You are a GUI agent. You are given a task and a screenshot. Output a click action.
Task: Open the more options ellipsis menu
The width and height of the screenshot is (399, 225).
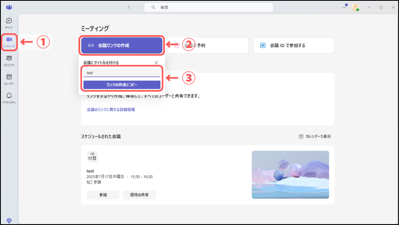tap(344, 7)
